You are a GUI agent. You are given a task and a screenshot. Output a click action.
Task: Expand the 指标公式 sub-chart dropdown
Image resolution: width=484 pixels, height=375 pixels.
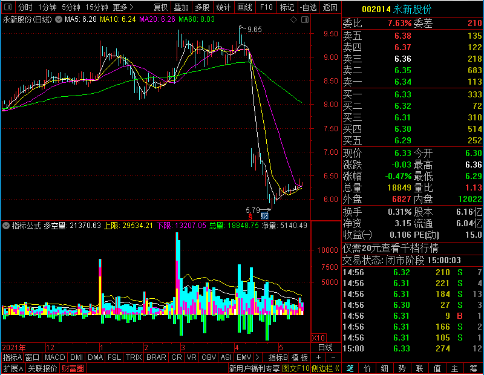pyautogui.click(x=6, y=226)
